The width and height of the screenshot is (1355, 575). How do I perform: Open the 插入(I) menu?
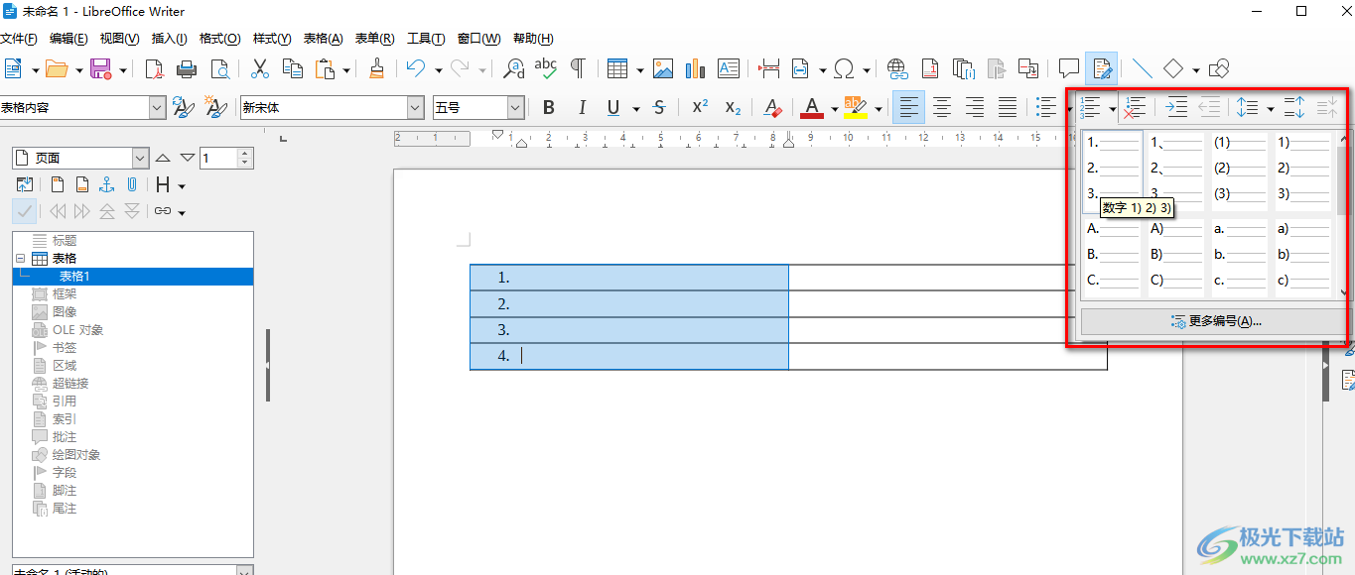tap(169, 39)
